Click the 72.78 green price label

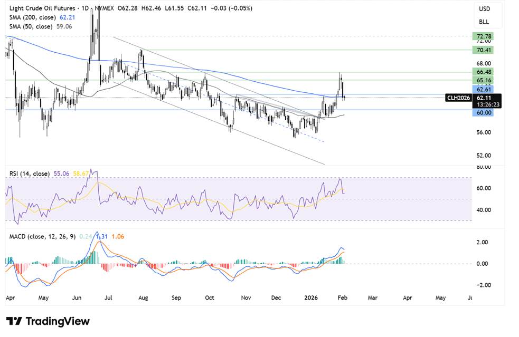(484, 36)
